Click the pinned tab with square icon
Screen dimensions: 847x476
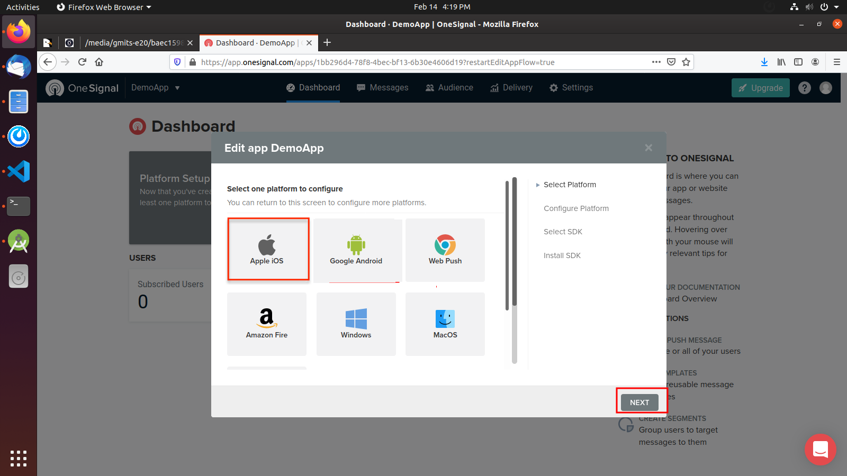tap(69, 43)
